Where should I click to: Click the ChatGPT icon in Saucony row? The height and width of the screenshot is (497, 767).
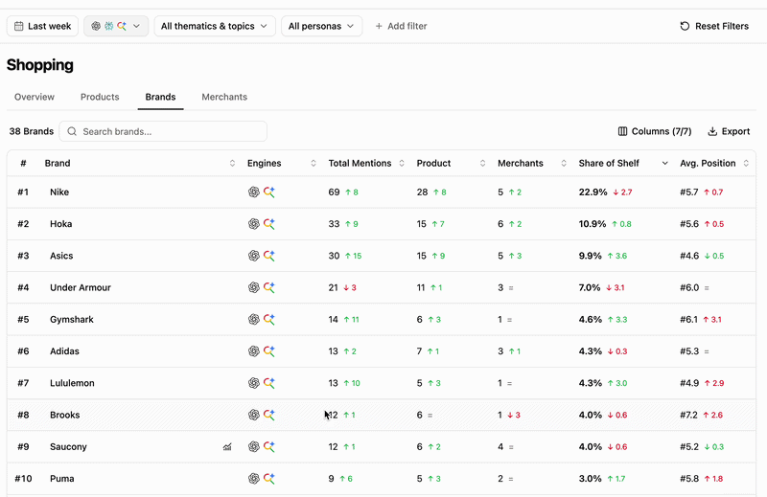[x=253, y=446]
